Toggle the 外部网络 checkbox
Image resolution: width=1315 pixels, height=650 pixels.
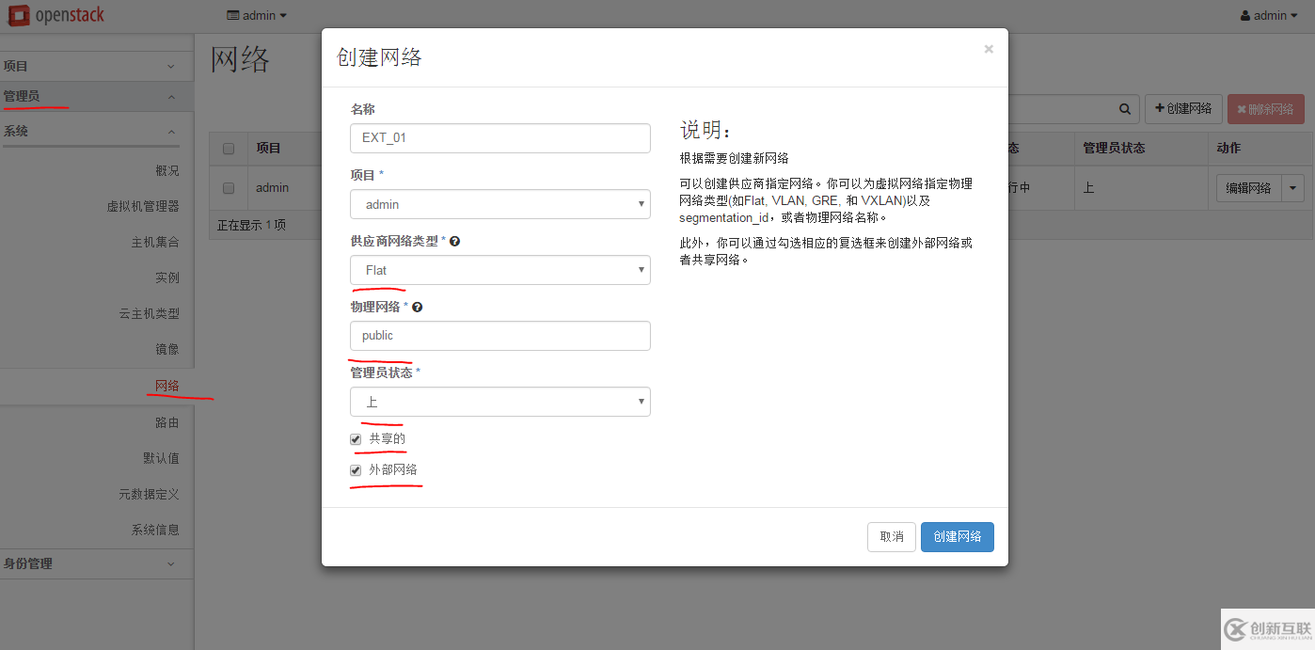pos(356,470)
